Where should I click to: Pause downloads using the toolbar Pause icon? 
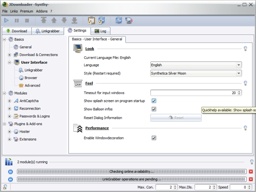(x=17, y=20)
